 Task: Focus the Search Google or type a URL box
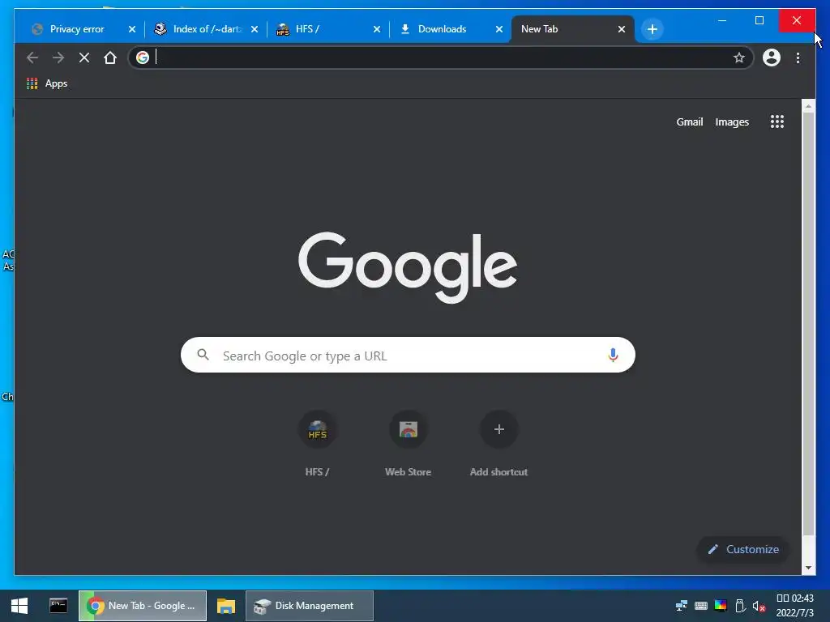(408, 355)
